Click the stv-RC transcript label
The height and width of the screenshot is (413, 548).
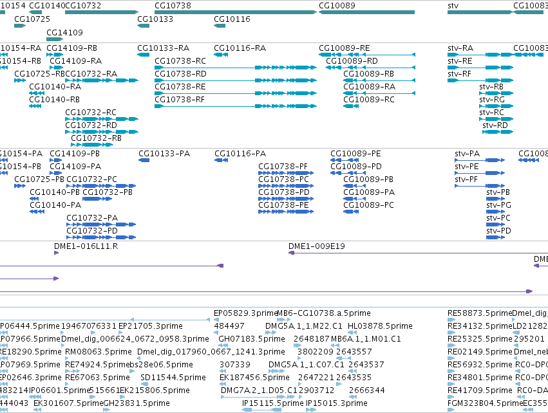(x=491, y=113)
